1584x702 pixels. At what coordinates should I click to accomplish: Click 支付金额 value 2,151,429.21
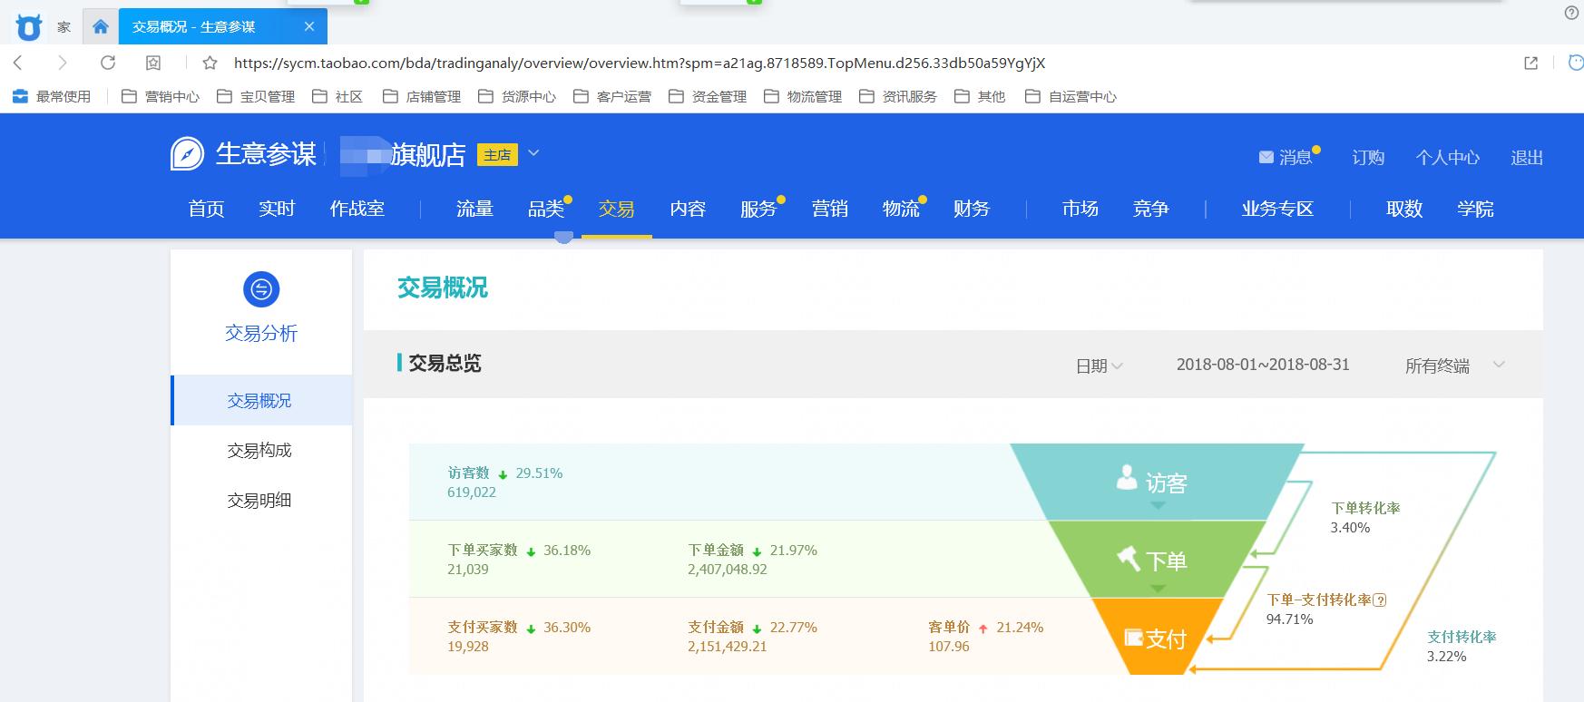(x=728, y=647)
